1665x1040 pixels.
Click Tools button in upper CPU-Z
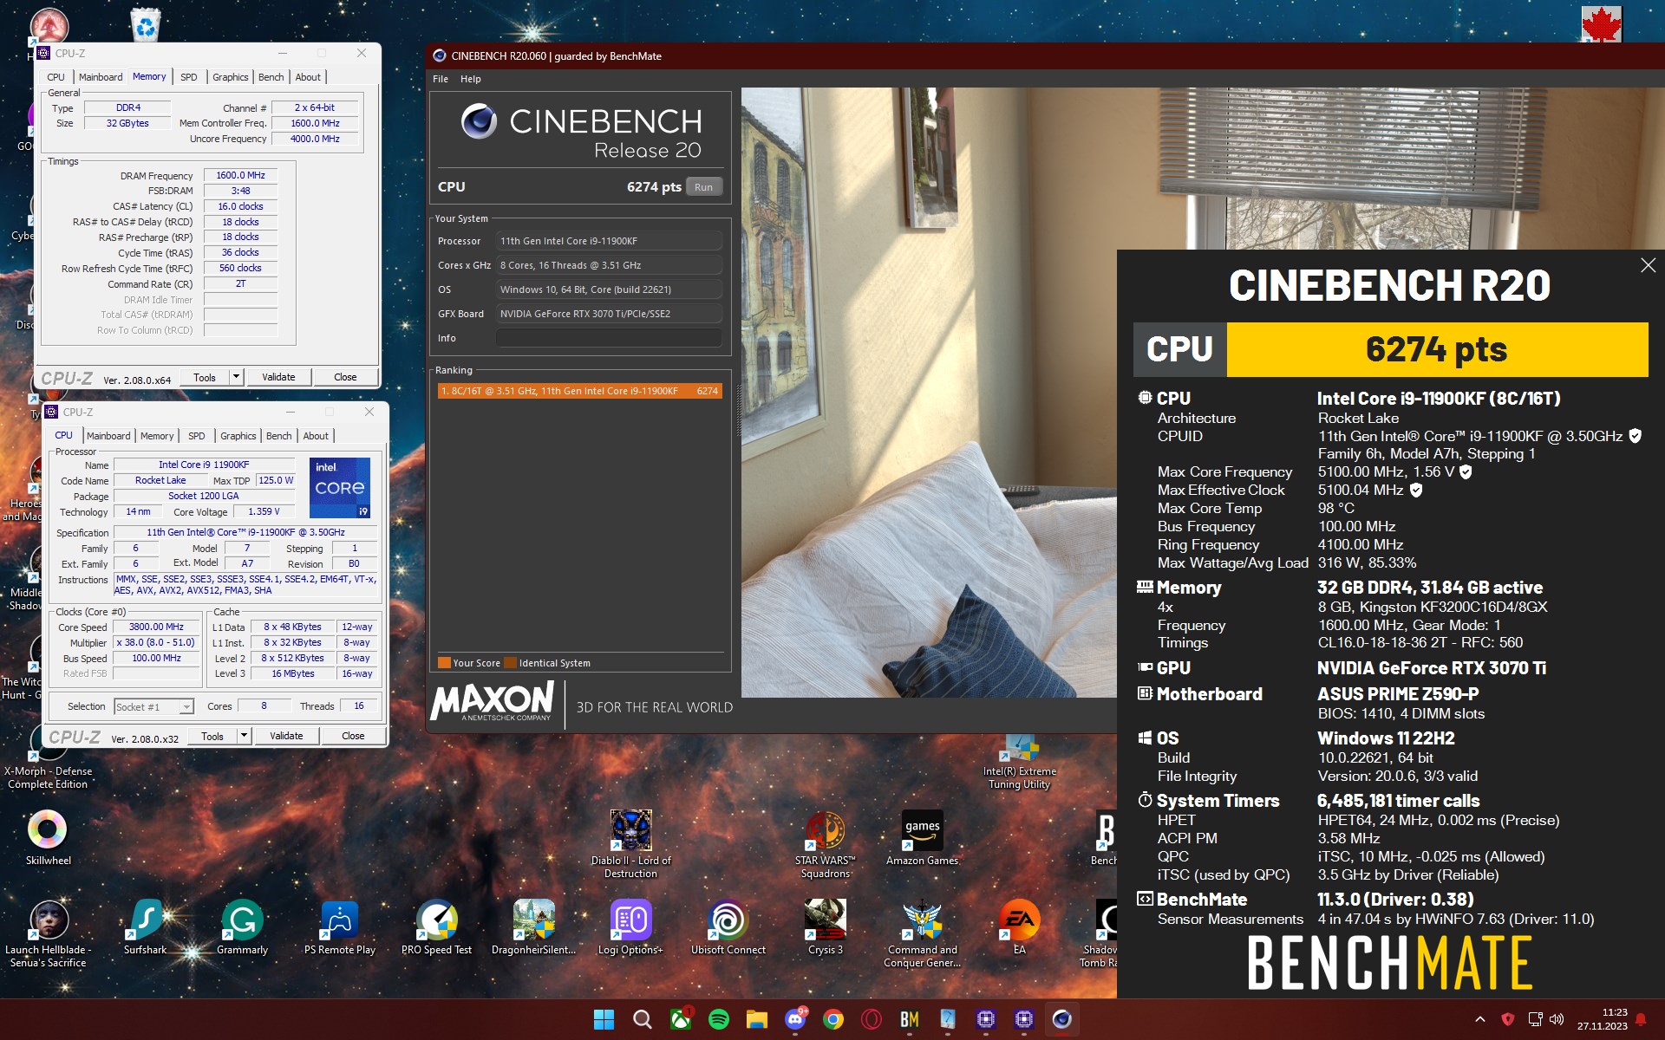pyautogui.click(x=205, y=377)
